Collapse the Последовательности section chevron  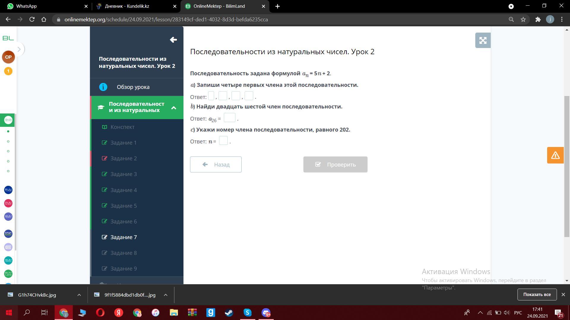click(174, 108)
